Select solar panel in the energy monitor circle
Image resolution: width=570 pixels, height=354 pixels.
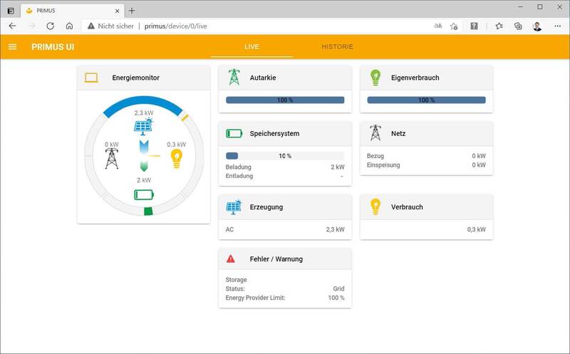tap(143, 127)
